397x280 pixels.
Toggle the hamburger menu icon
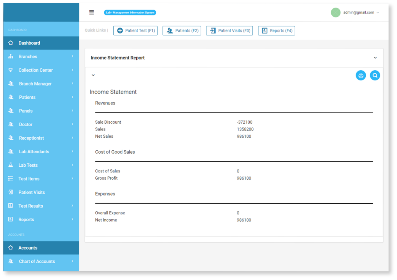coord(92,12)
